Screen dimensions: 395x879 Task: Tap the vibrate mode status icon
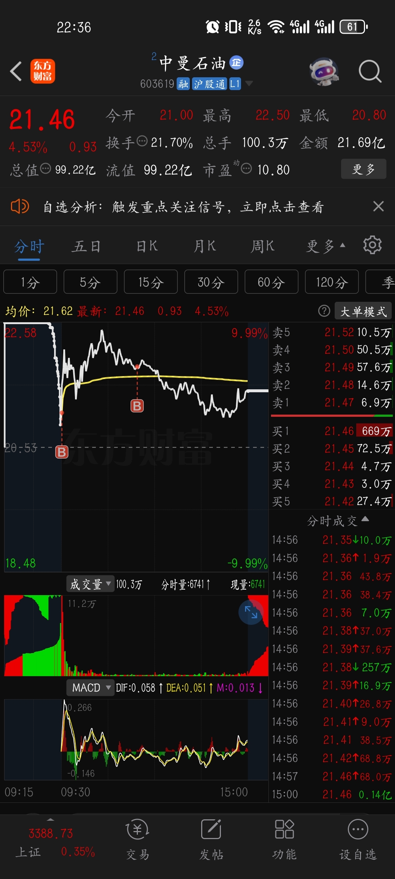(x=233, y=27)
